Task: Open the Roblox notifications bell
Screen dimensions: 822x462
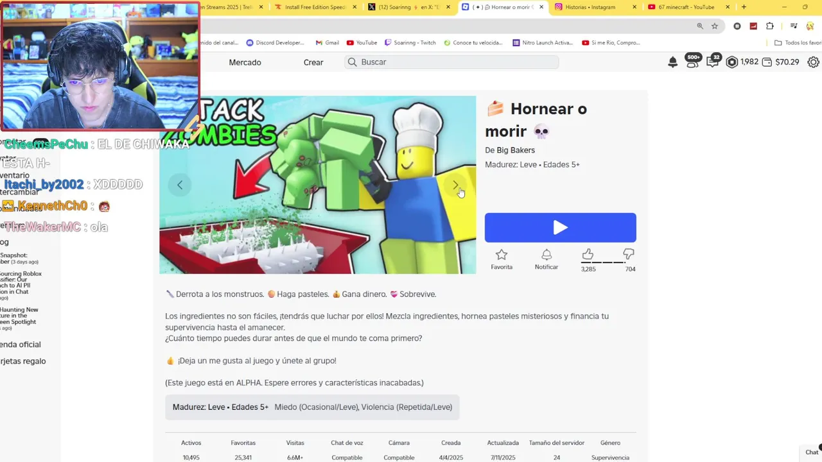Action: (x=673, y=62)
